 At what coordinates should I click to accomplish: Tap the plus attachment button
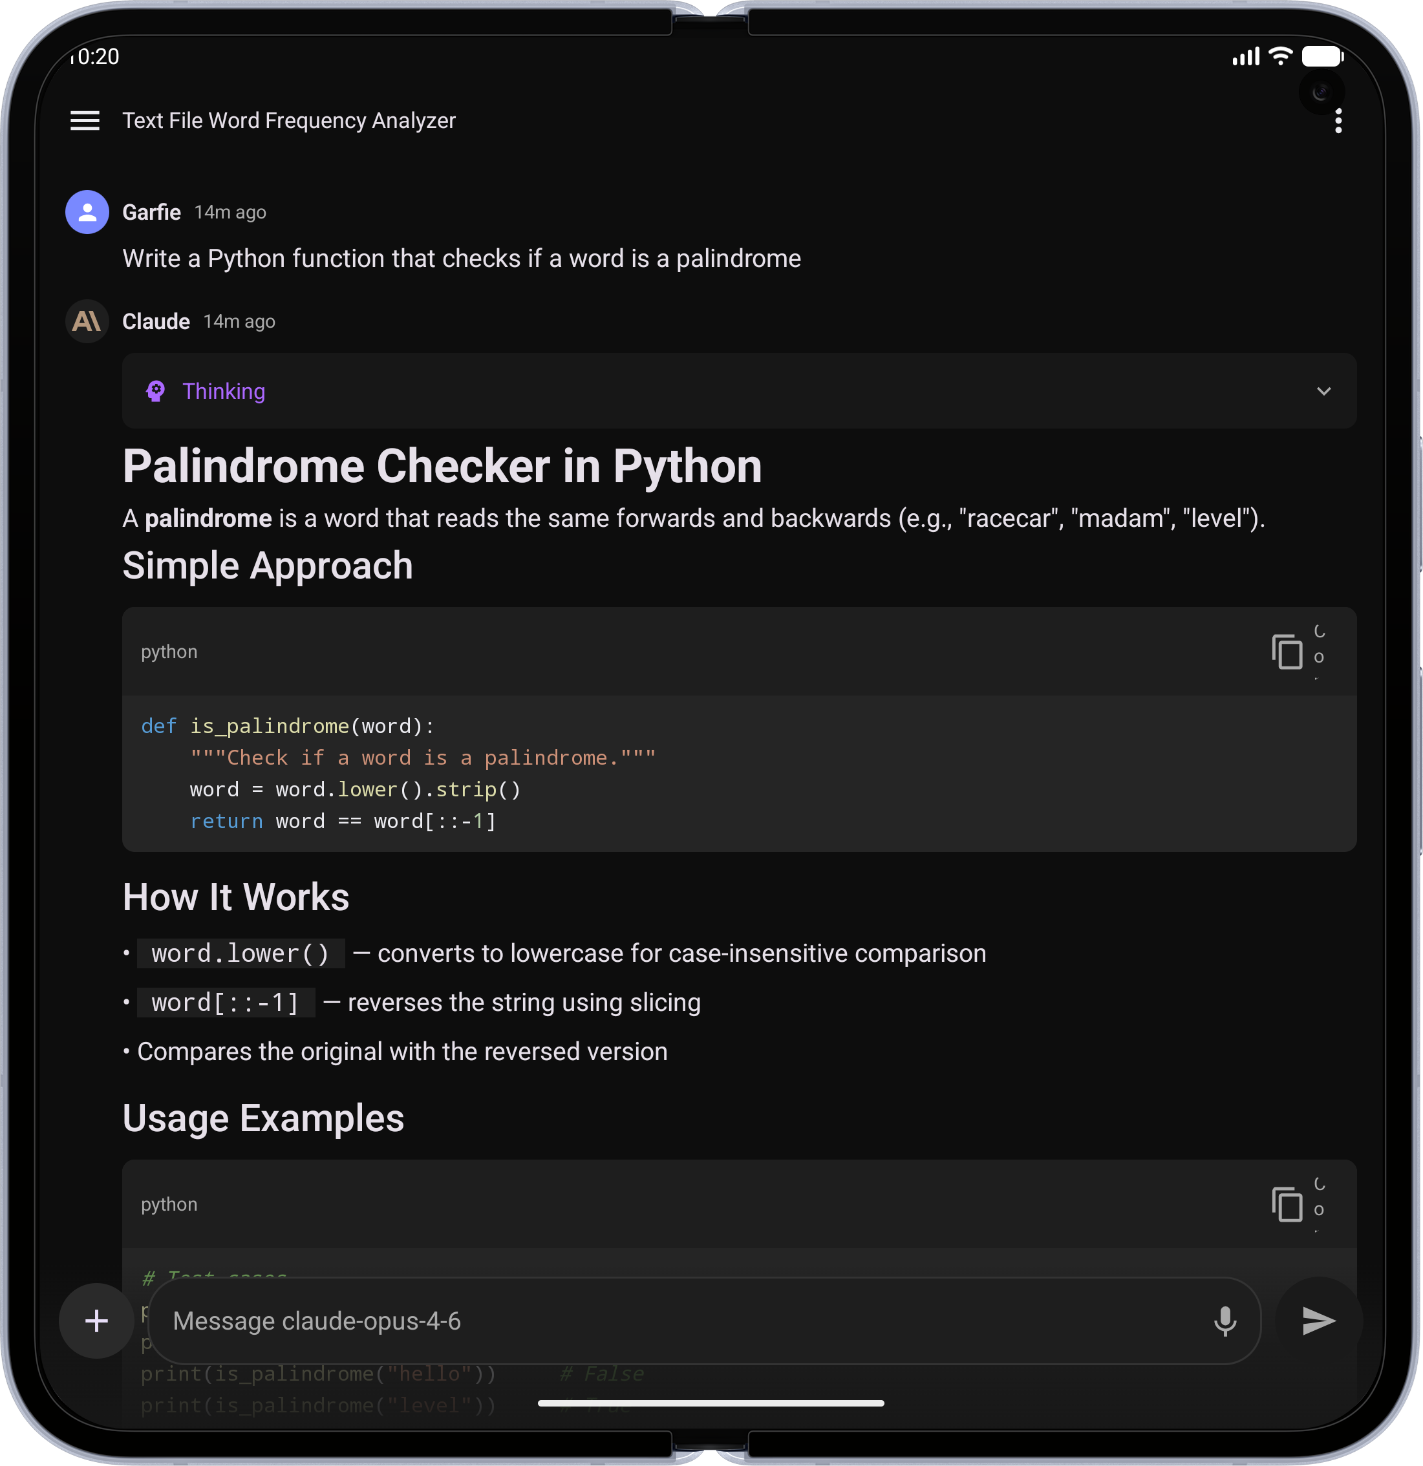tap(96, 1321)
